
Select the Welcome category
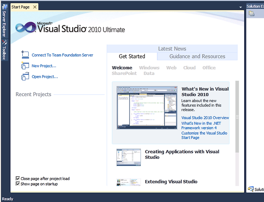[122, 68]
